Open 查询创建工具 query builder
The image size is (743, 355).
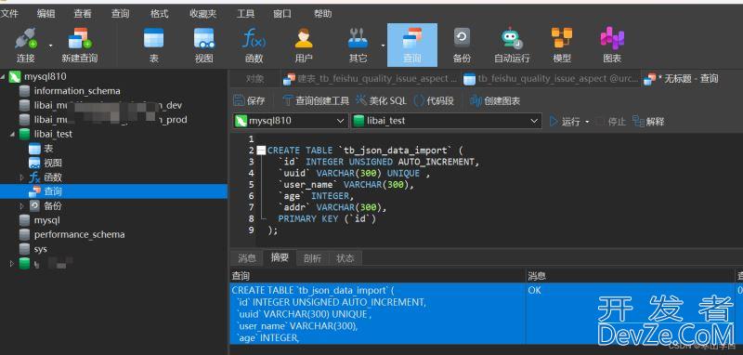(316, 100)
